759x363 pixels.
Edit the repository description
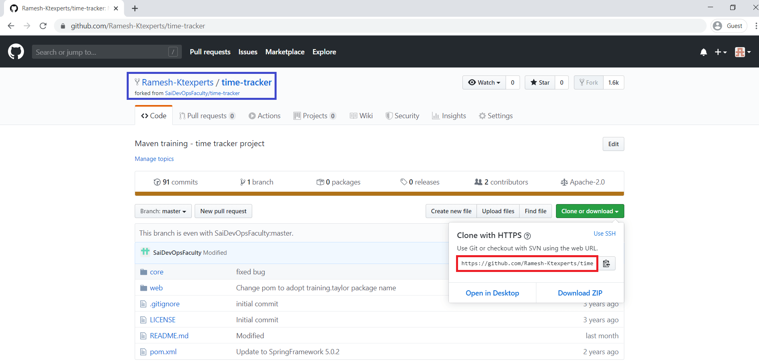coord(613,144)
